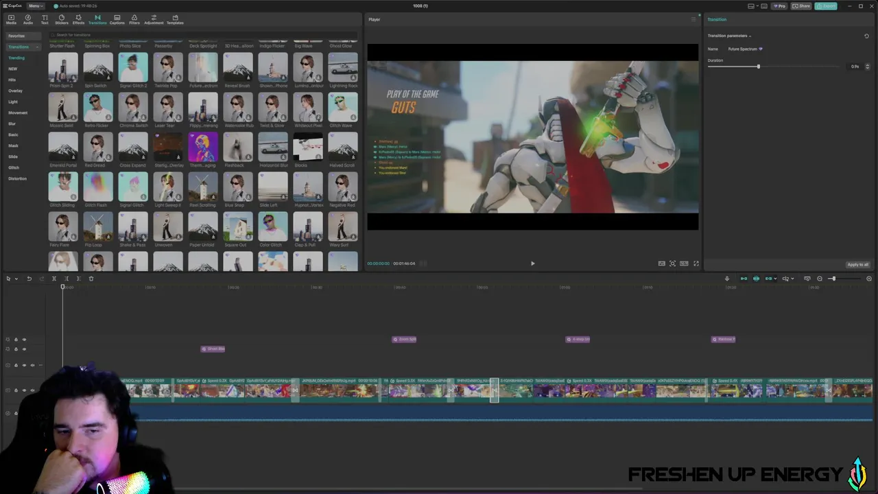The width and height of the screenshot is (878, 494).
Task: Open the preview axis dropdown arrow
Action: [792, 279]
